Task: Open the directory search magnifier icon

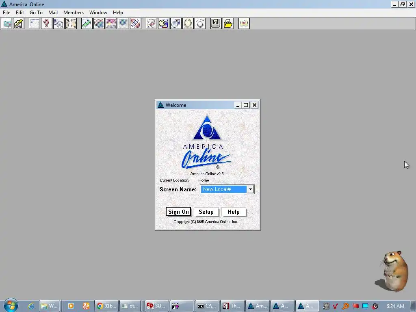Action: click(x=59, y=24)
